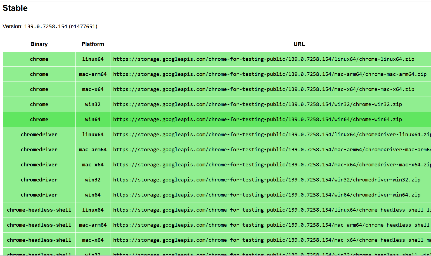Click linux64 platform cell in chrome-headless-shell row

(93, 210)
